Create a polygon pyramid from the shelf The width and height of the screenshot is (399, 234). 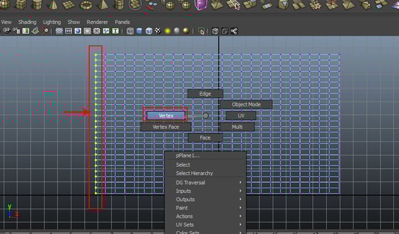pyautogui.click(x=103, y=4)
